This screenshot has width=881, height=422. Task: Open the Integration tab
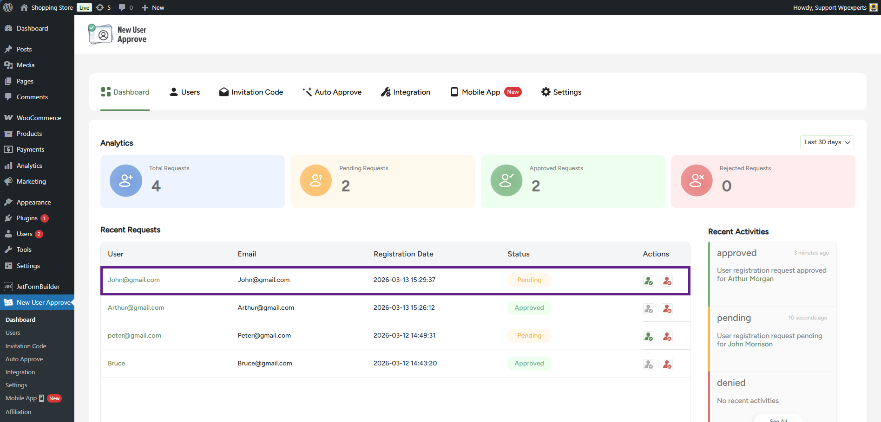[x=406, y=92]
